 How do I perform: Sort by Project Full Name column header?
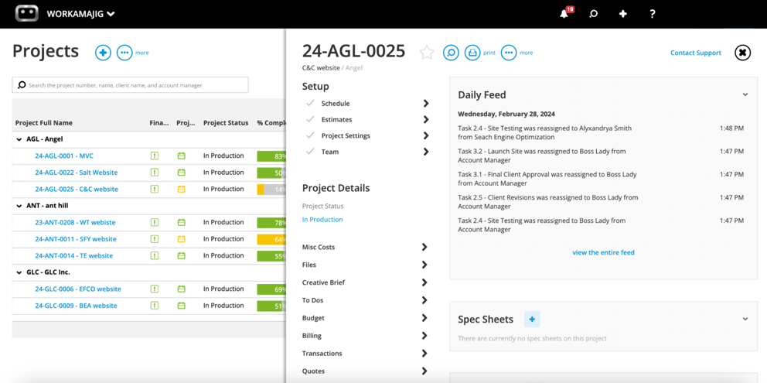44,123
